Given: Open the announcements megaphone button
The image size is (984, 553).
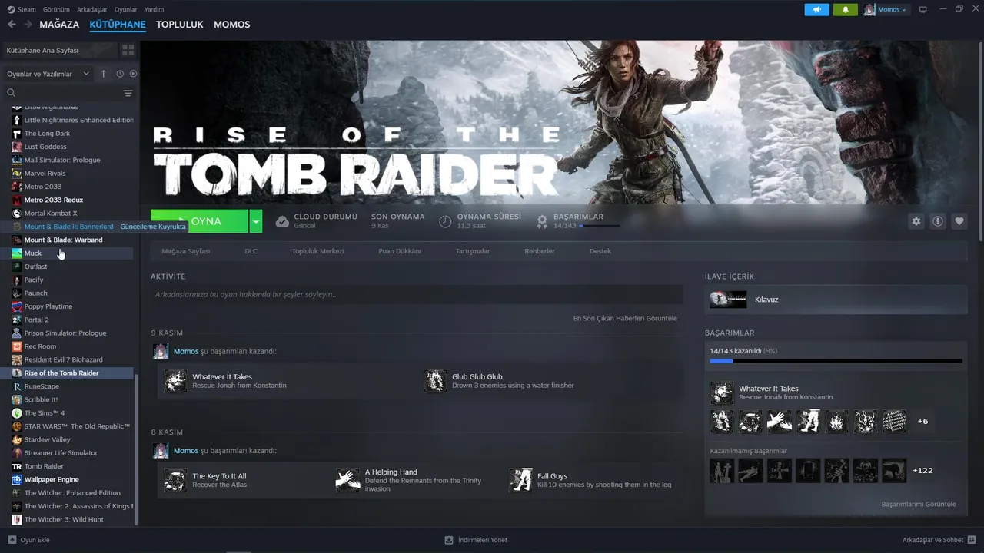Looking at the screenshot, I should 816,9.
